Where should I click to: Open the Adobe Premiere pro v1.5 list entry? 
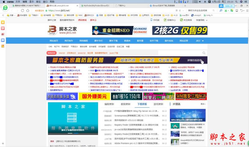tap(137, 143)
